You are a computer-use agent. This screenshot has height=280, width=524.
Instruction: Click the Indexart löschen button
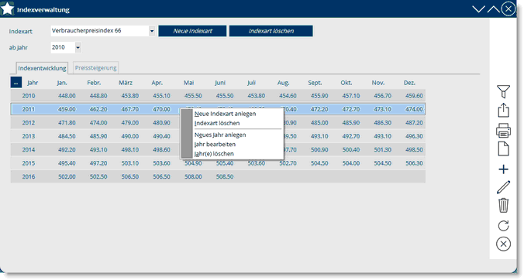coord(271,31)
